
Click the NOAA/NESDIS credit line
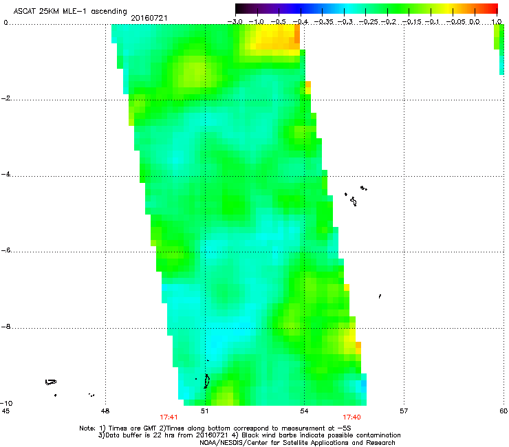point(297,443)
